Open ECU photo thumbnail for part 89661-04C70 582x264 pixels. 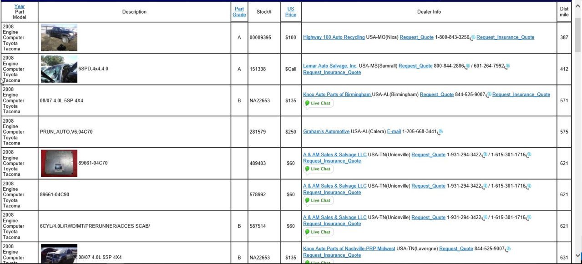(x=59, y=163)
